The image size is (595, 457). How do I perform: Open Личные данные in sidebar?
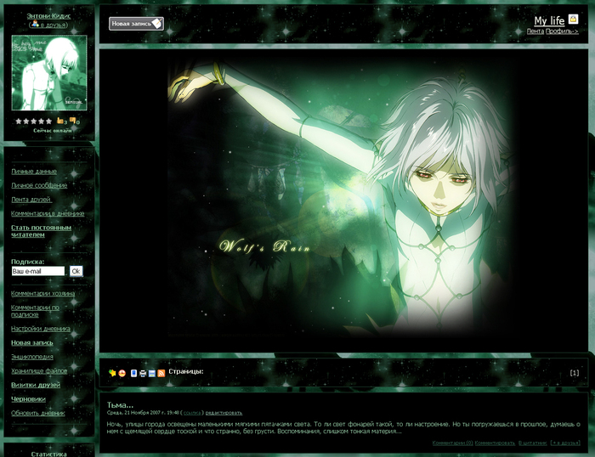[34, 172]
